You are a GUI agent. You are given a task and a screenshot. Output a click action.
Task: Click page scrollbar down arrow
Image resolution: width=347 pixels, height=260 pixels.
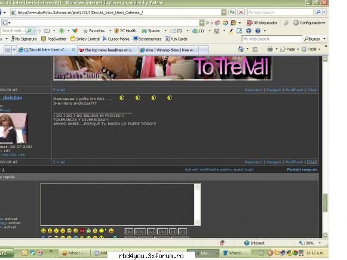[325, 235]
